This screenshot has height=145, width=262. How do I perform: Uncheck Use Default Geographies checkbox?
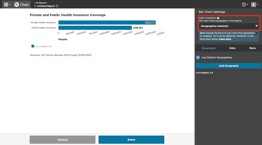198,57
